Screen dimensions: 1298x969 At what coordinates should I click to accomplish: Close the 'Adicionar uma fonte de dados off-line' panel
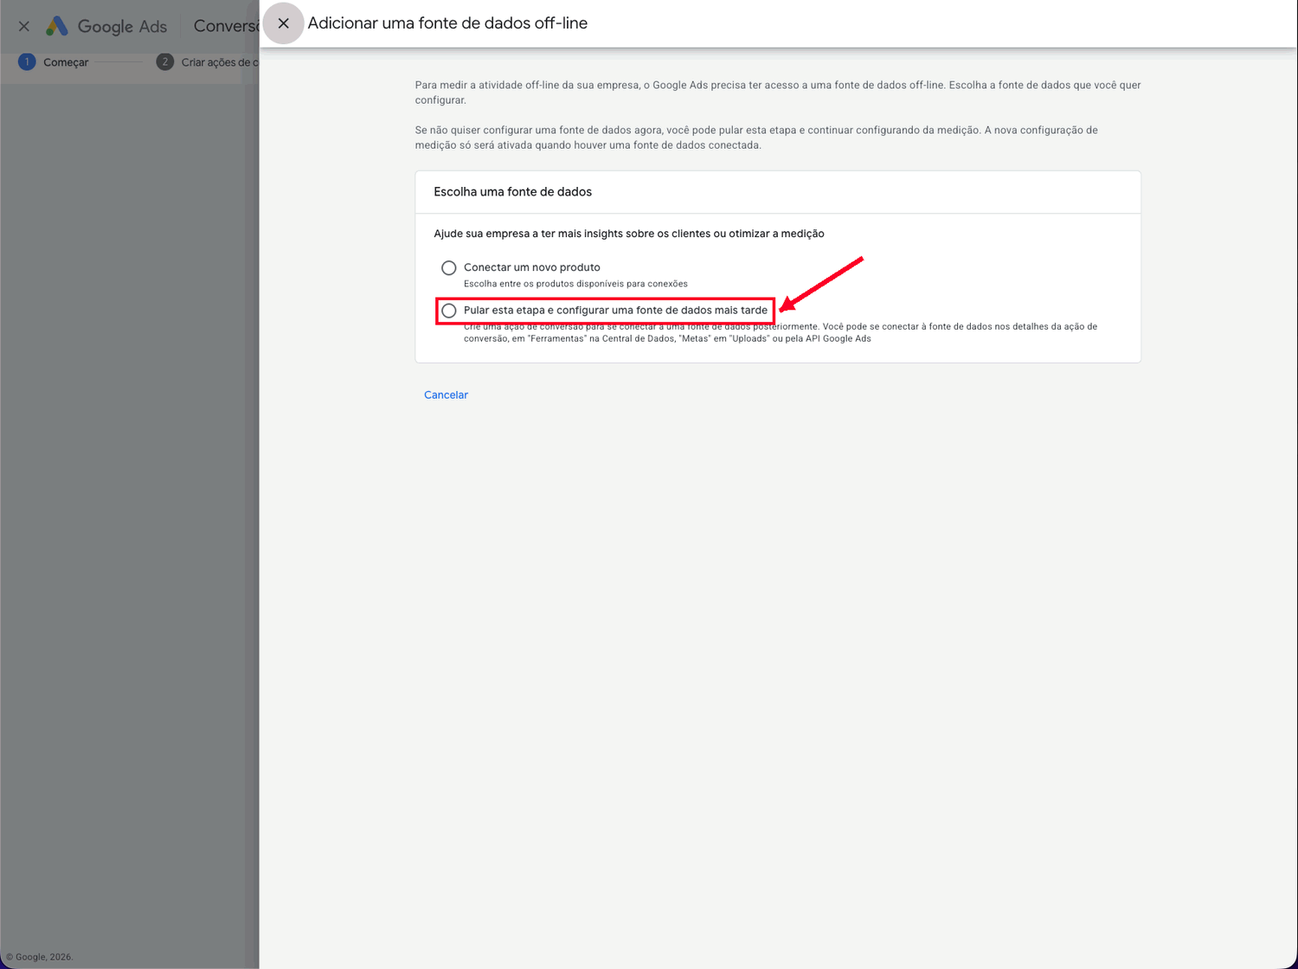click(x=283, y=23)
